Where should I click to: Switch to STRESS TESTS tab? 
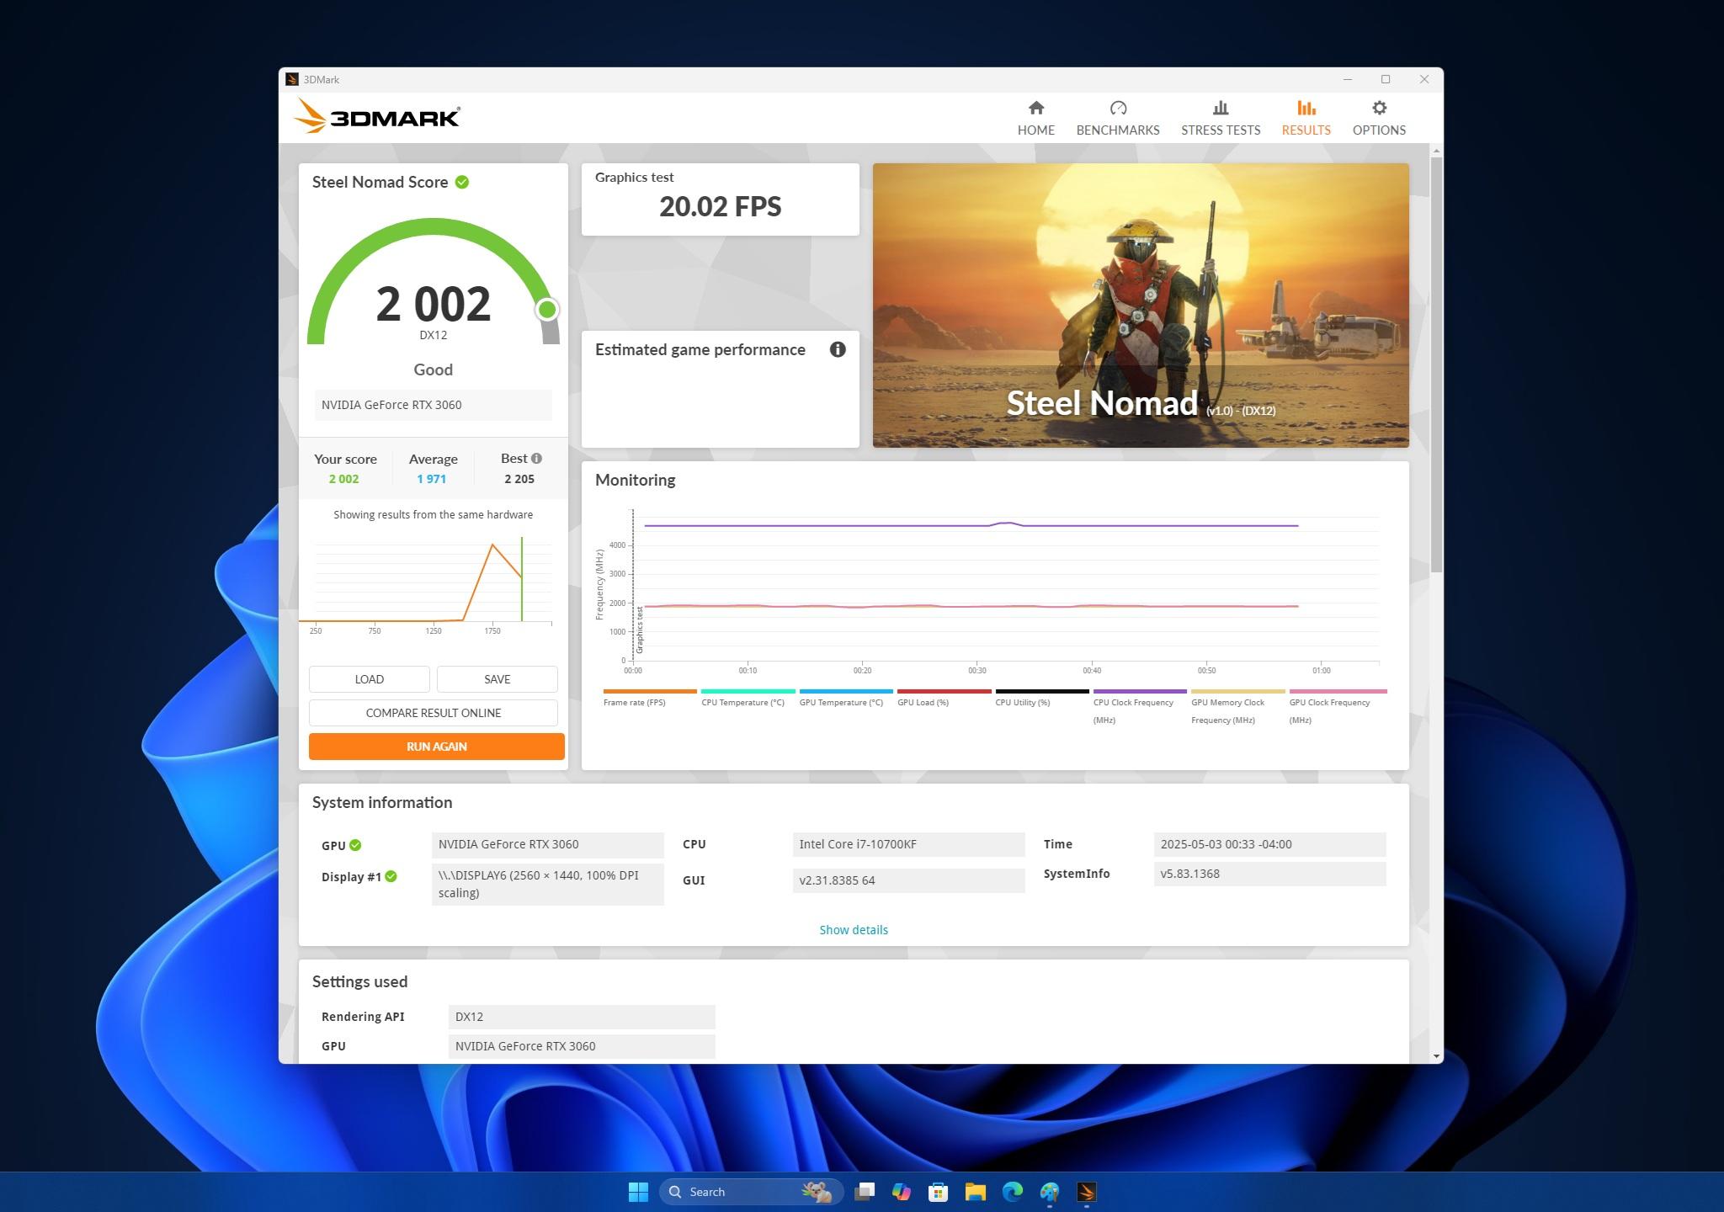1221,119
